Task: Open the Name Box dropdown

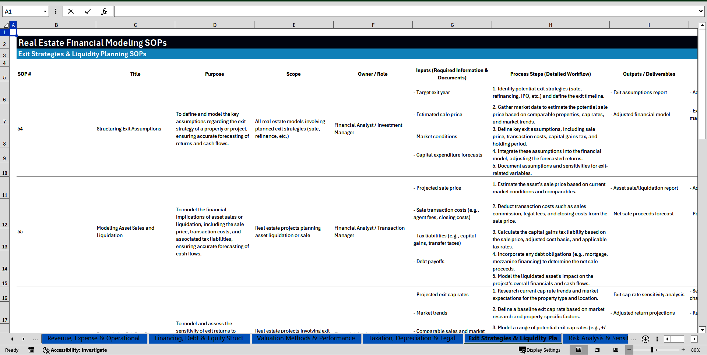Action: pyautogui.click(x=46, y=11)
